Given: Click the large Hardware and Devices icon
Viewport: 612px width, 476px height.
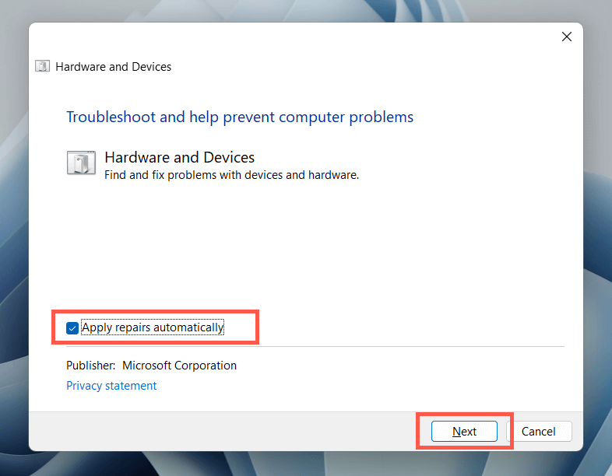Looking at the screenshot, I should point(81,163).
